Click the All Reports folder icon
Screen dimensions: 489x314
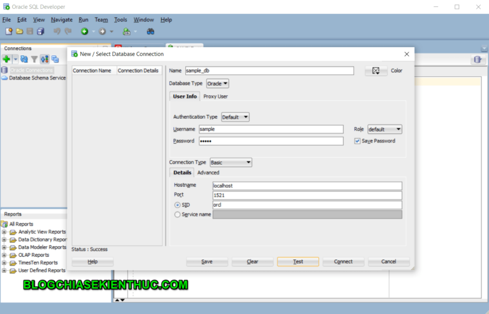coord(4,224)
